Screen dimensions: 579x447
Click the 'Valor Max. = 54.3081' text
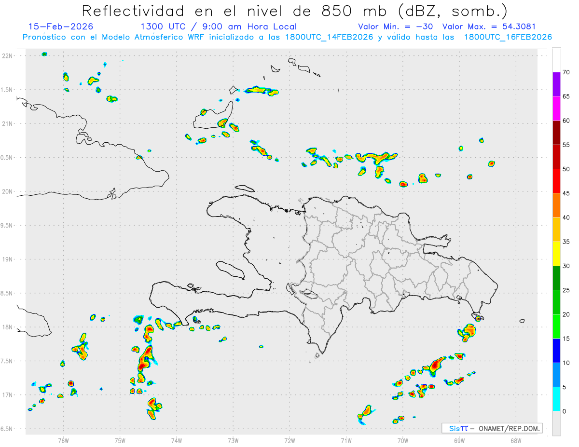pyautogui.click(x=489, y=27)
